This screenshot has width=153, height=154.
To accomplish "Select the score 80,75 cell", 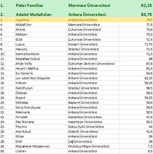I will point(136,14).
